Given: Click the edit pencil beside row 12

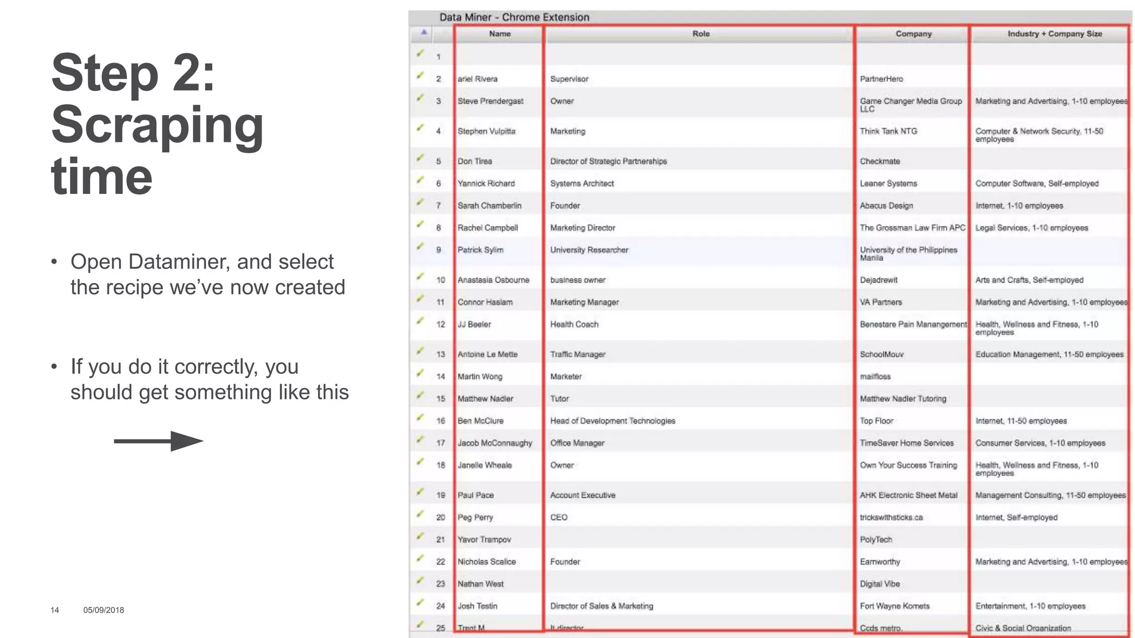Looking at the screenshot, I should pyautogui.click(x=421, y=321).
